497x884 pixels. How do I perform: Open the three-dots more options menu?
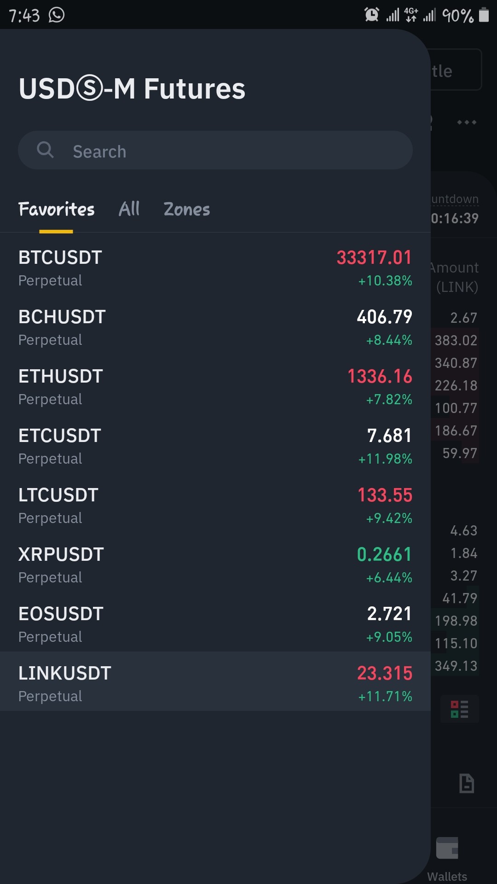point(467,122)
